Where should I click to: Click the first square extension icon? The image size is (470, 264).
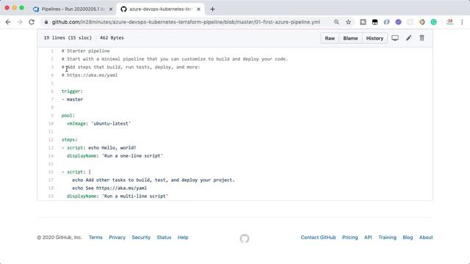pyautogui.click(x=363, y=22)
